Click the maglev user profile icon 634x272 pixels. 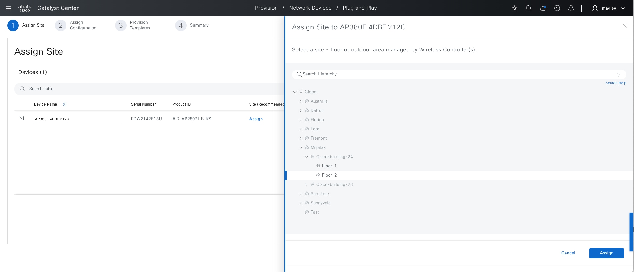pyautogui.click(x=595, y=8)
